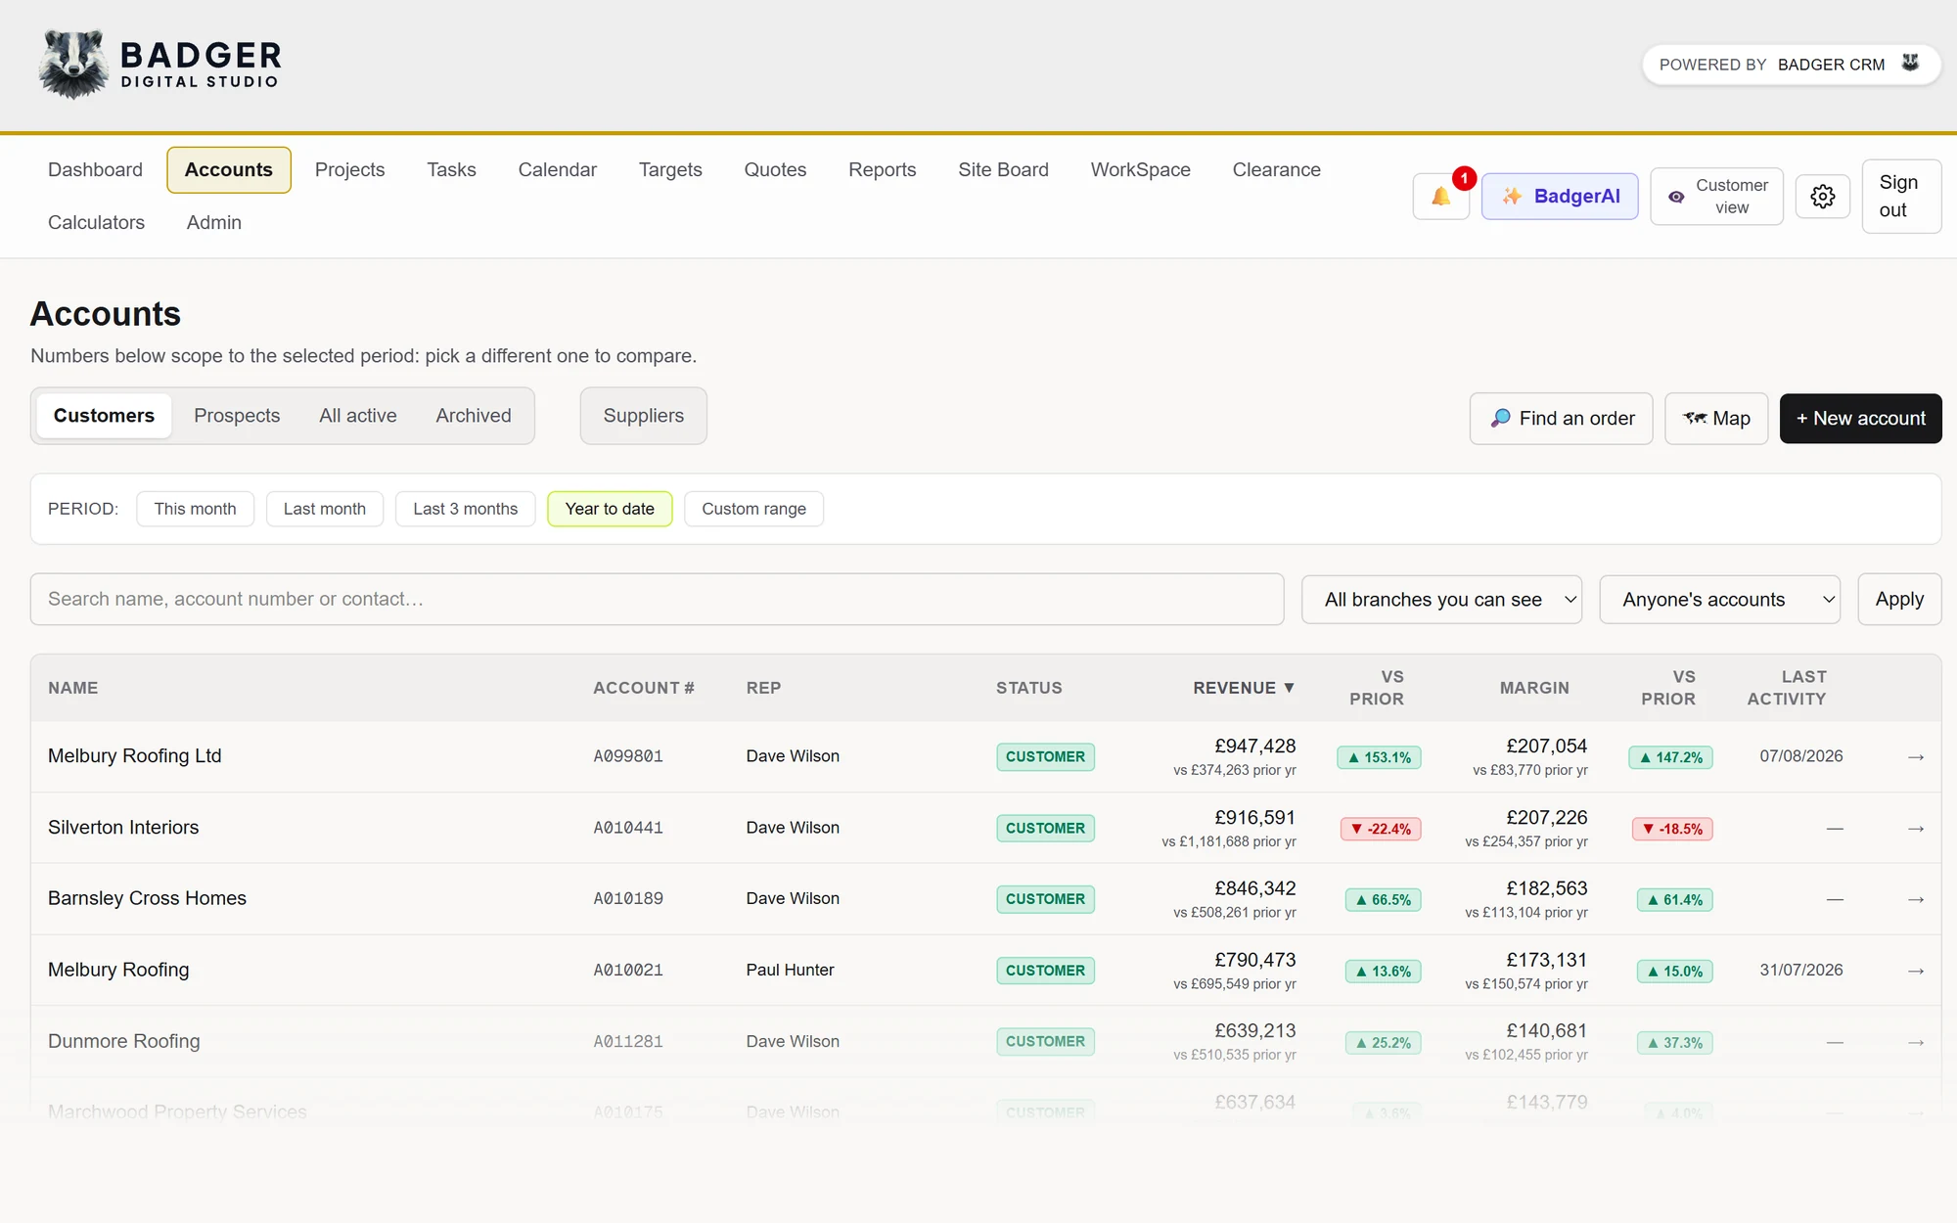Expand the Anyone's accounts dropdown
The width and height of the screenshot is (1957, 1223).
point(1719,600)
